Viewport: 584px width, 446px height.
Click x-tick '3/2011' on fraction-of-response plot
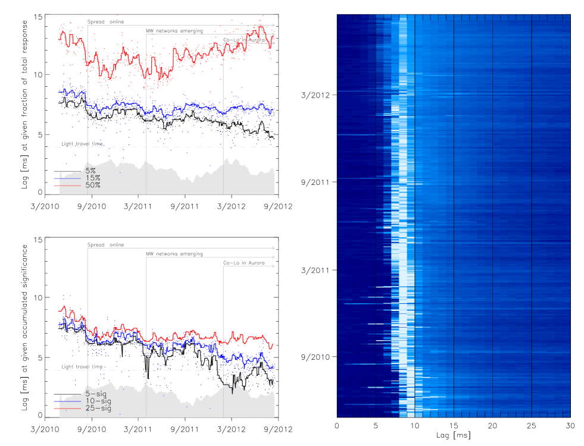click(138, 206)
